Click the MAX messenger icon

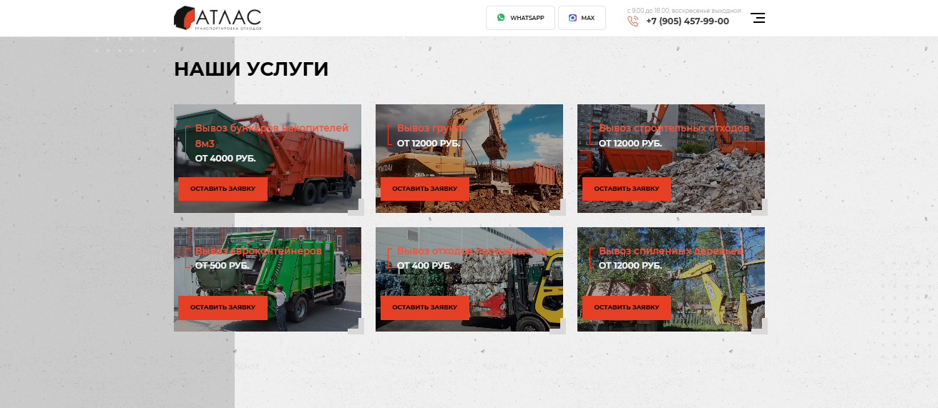(572, 18)
